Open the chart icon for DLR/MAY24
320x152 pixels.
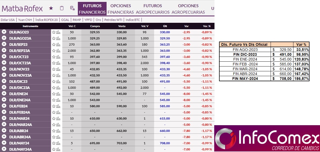[58, 143]
